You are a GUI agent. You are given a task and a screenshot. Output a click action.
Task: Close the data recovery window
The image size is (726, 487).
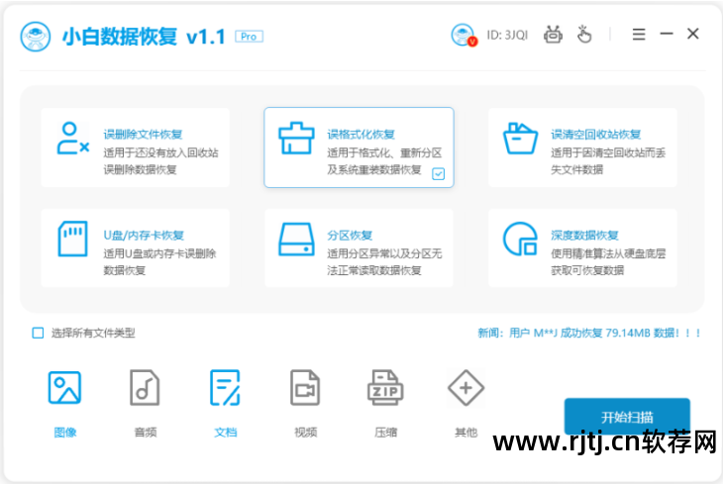[692, 34]
